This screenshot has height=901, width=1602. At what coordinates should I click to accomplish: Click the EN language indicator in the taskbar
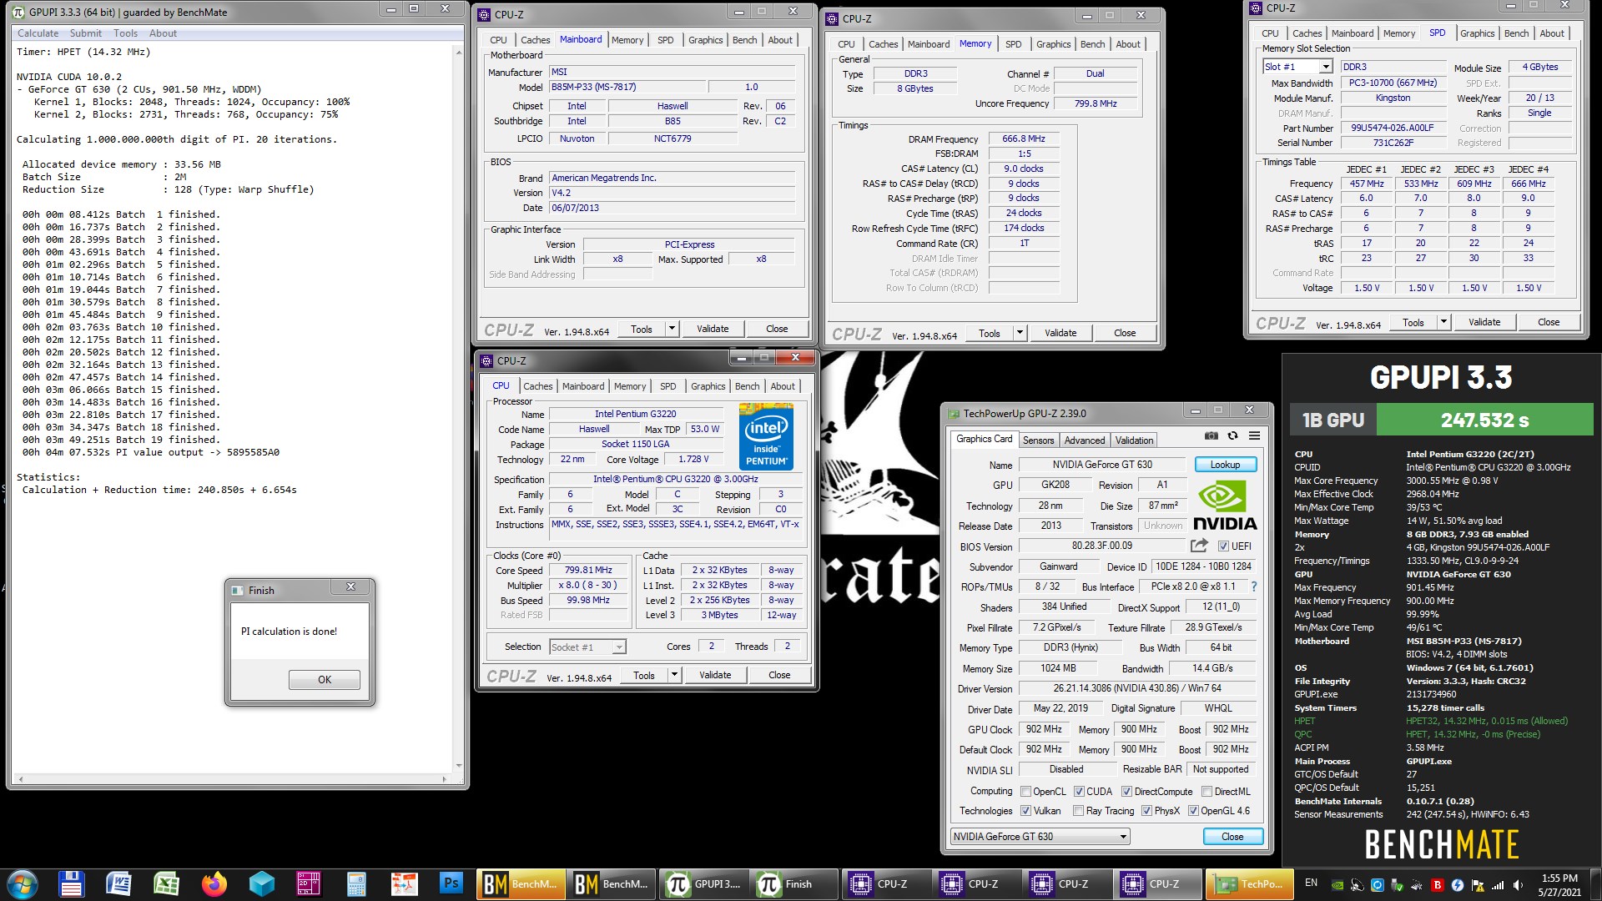coord(1311,883)
